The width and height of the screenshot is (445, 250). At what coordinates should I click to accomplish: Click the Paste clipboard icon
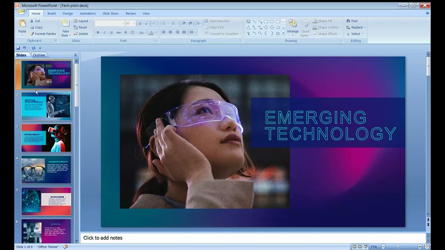point(22,24)
